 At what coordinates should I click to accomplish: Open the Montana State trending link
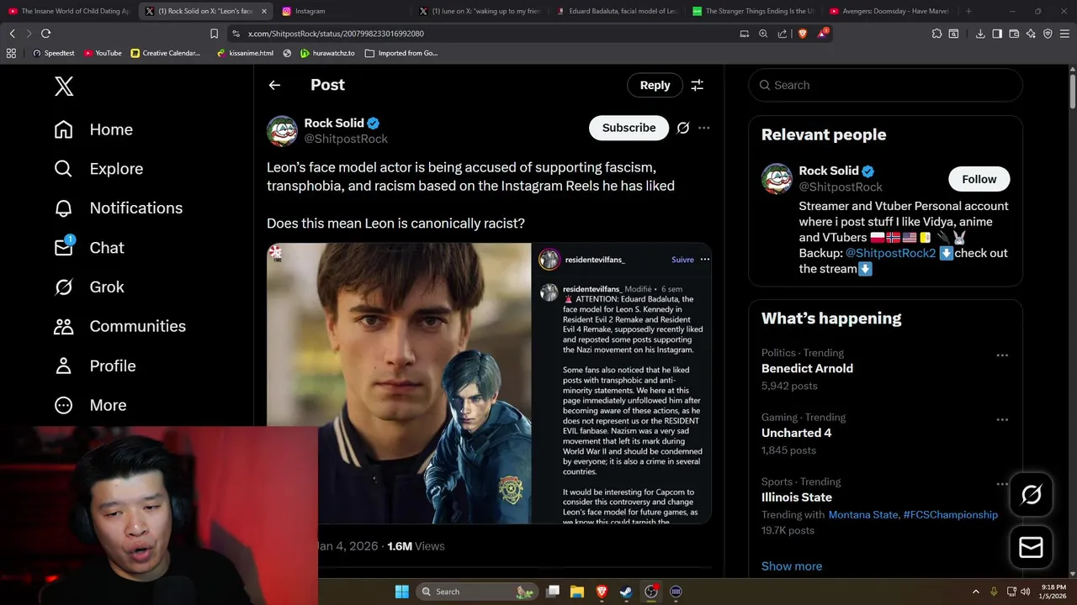[x=863, y=515]
